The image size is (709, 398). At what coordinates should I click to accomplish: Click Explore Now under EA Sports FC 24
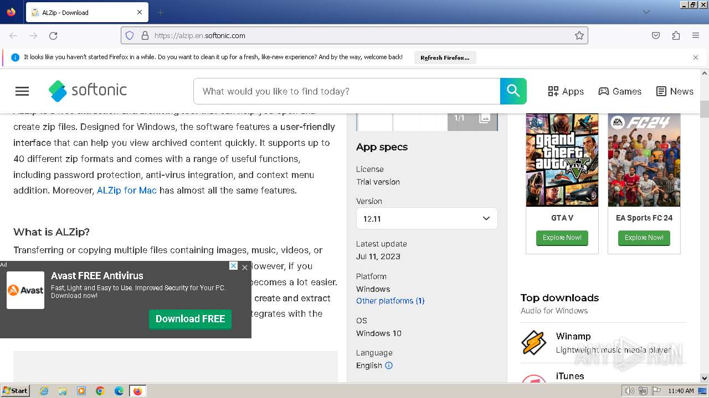(644, 238)
